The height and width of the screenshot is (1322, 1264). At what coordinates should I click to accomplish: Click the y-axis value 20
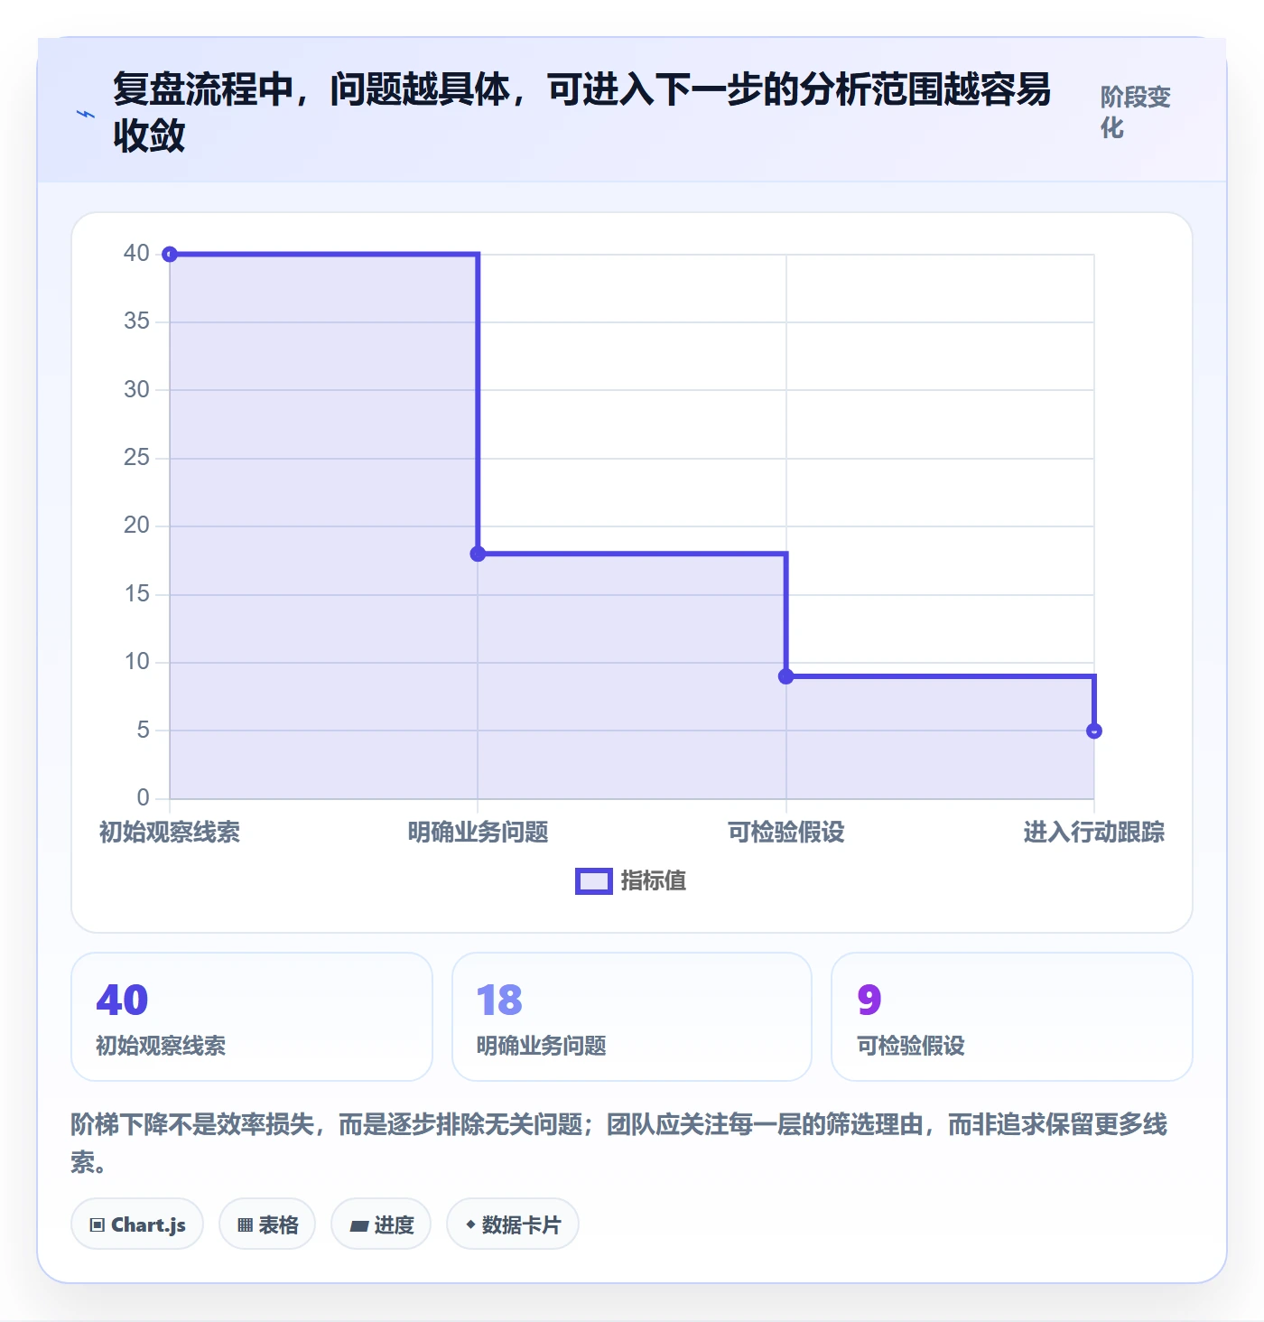pyautogui.click(x=136, y=525)
